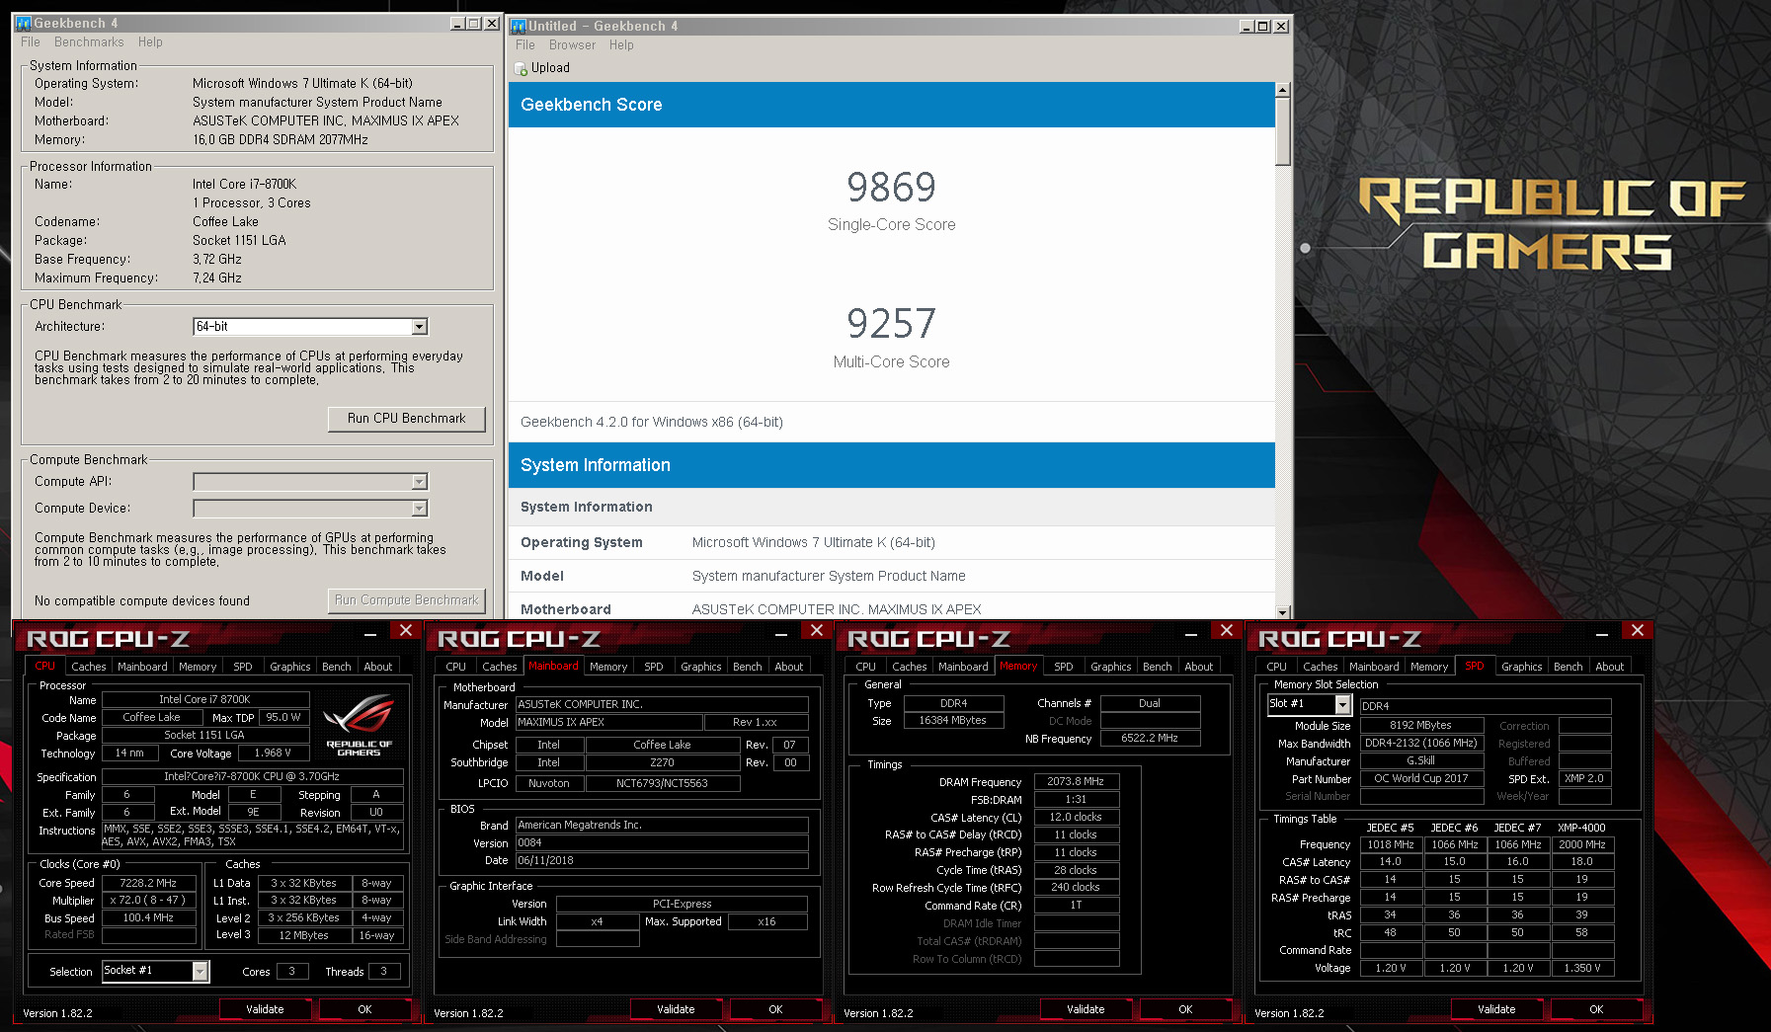Click OK in CPU-Z Mainboard window
This screenshot has width=1771, height=1032.
(x=775, y=1009)
